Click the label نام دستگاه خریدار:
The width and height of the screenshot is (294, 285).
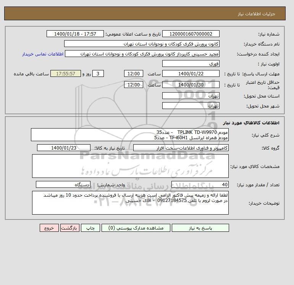point(262,44)
